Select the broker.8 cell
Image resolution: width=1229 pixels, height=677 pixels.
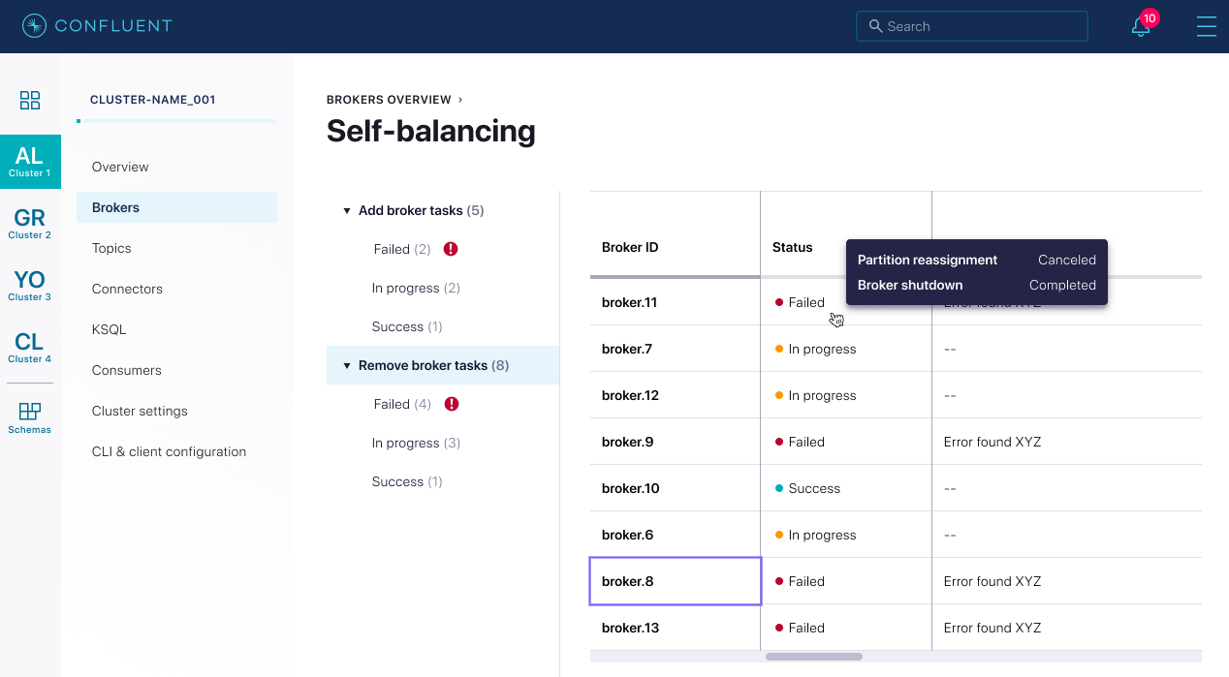point(675,581)
